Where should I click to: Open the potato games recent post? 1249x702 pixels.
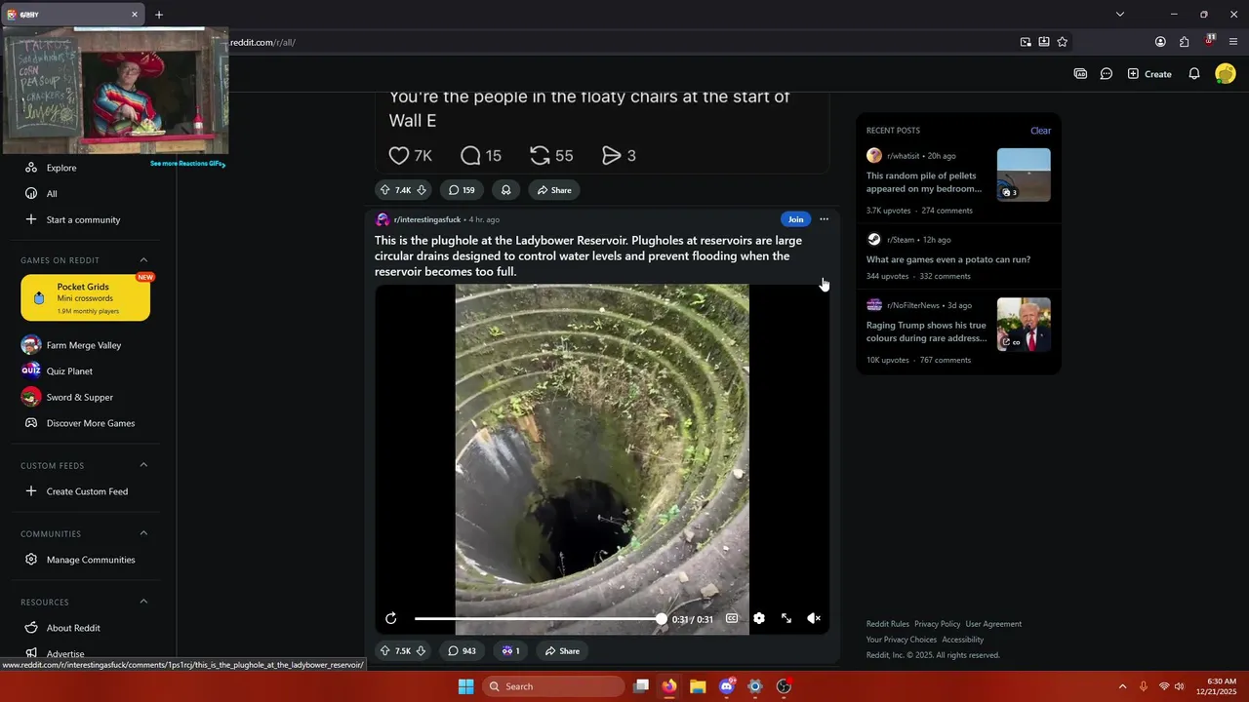point(948,259)
